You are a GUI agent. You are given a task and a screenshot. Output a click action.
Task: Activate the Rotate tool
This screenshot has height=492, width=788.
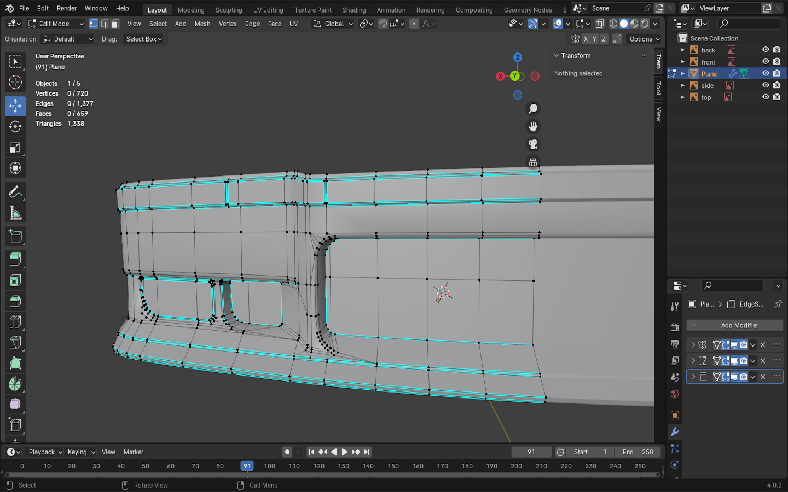(x=15, y=127)
